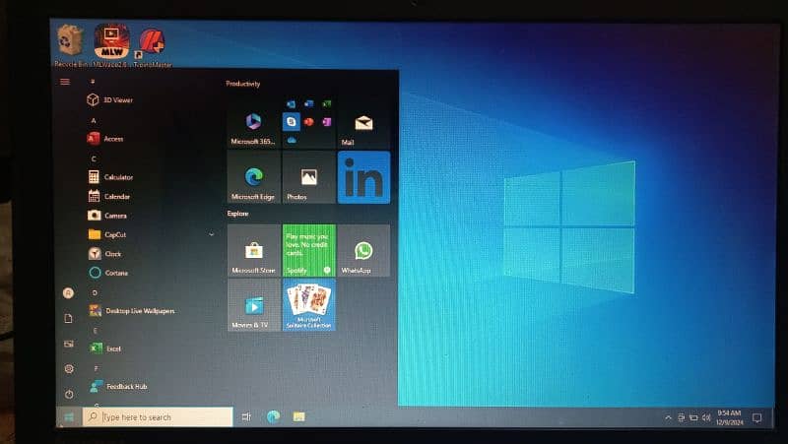Click the Power button in Start sidebar

[x=68, y=394]
